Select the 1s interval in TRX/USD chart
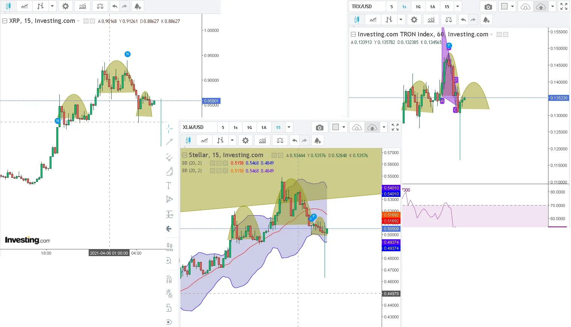The width and height of the screenshot is (571, 327). (x=404, y=7)
